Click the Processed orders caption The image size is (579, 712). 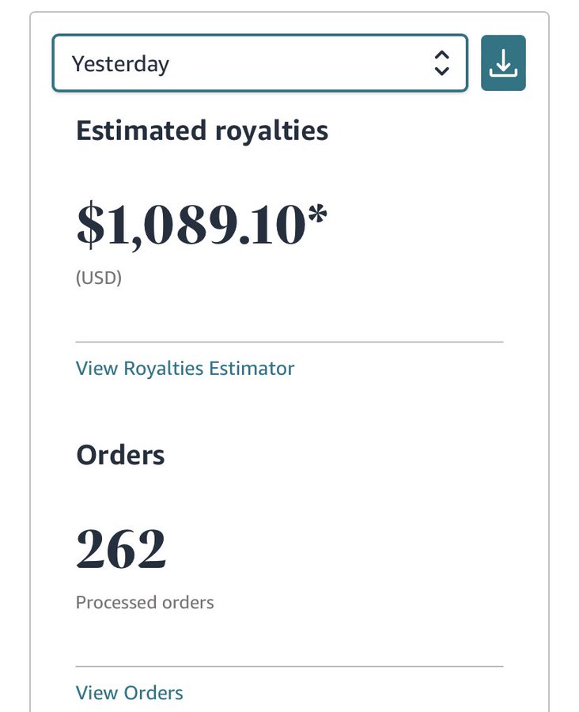point(145,603)
